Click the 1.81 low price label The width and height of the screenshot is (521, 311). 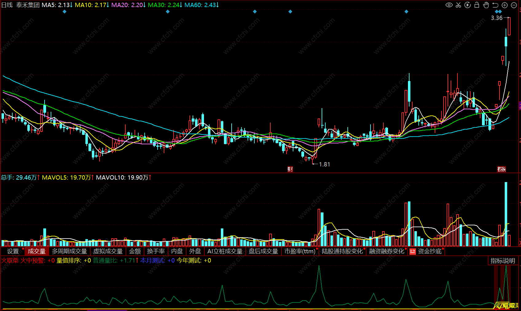click(x=324, y=164)
